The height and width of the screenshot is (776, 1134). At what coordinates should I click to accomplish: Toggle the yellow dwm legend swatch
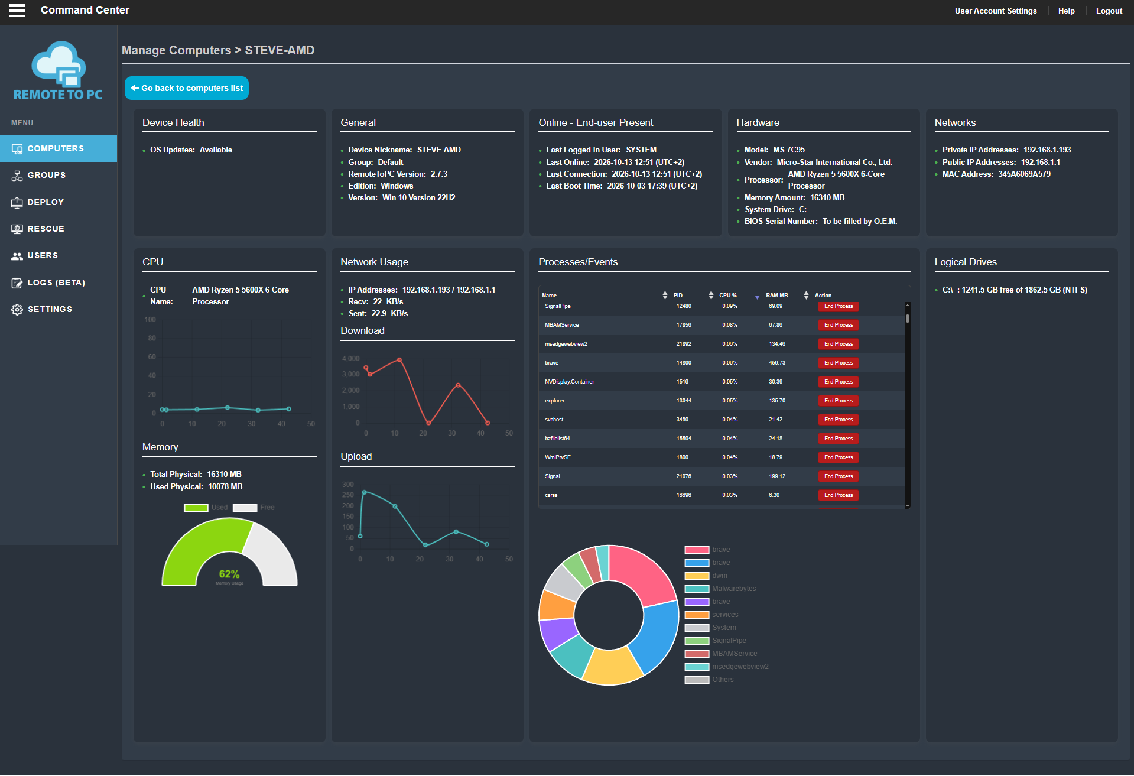697,576
